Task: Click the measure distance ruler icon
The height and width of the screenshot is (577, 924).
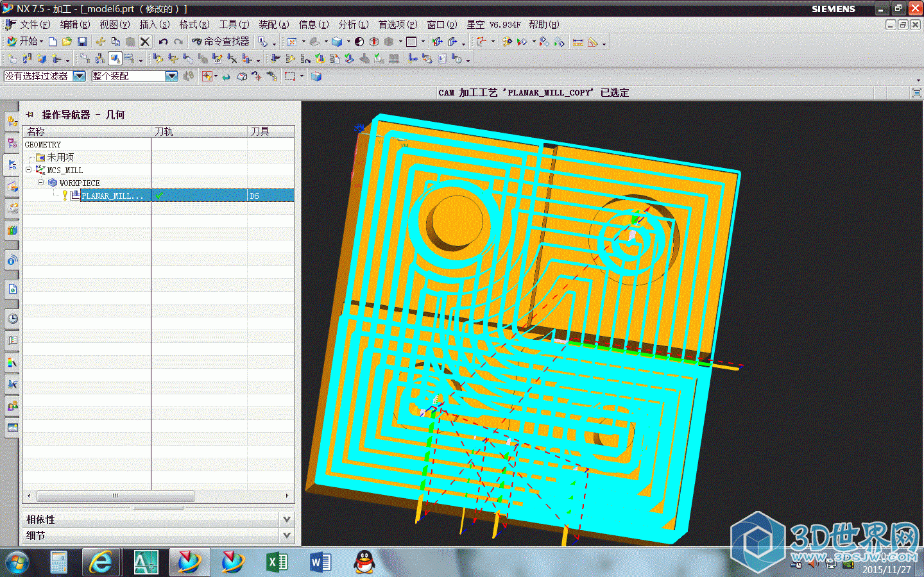Action: [578, 42]
